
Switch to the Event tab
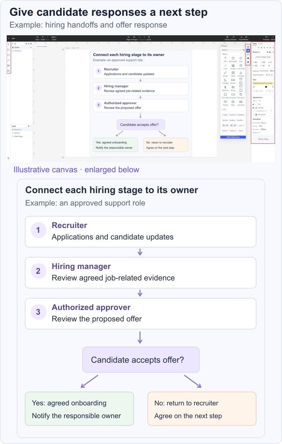pyautogui.click(x=261, y=44)
